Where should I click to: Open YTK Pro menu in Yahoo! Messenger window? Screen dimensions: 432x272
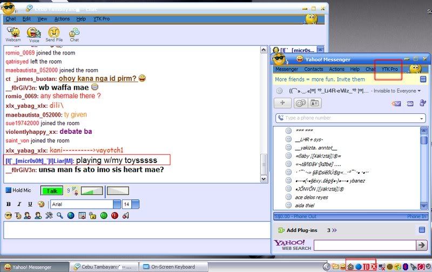point(389,69)
